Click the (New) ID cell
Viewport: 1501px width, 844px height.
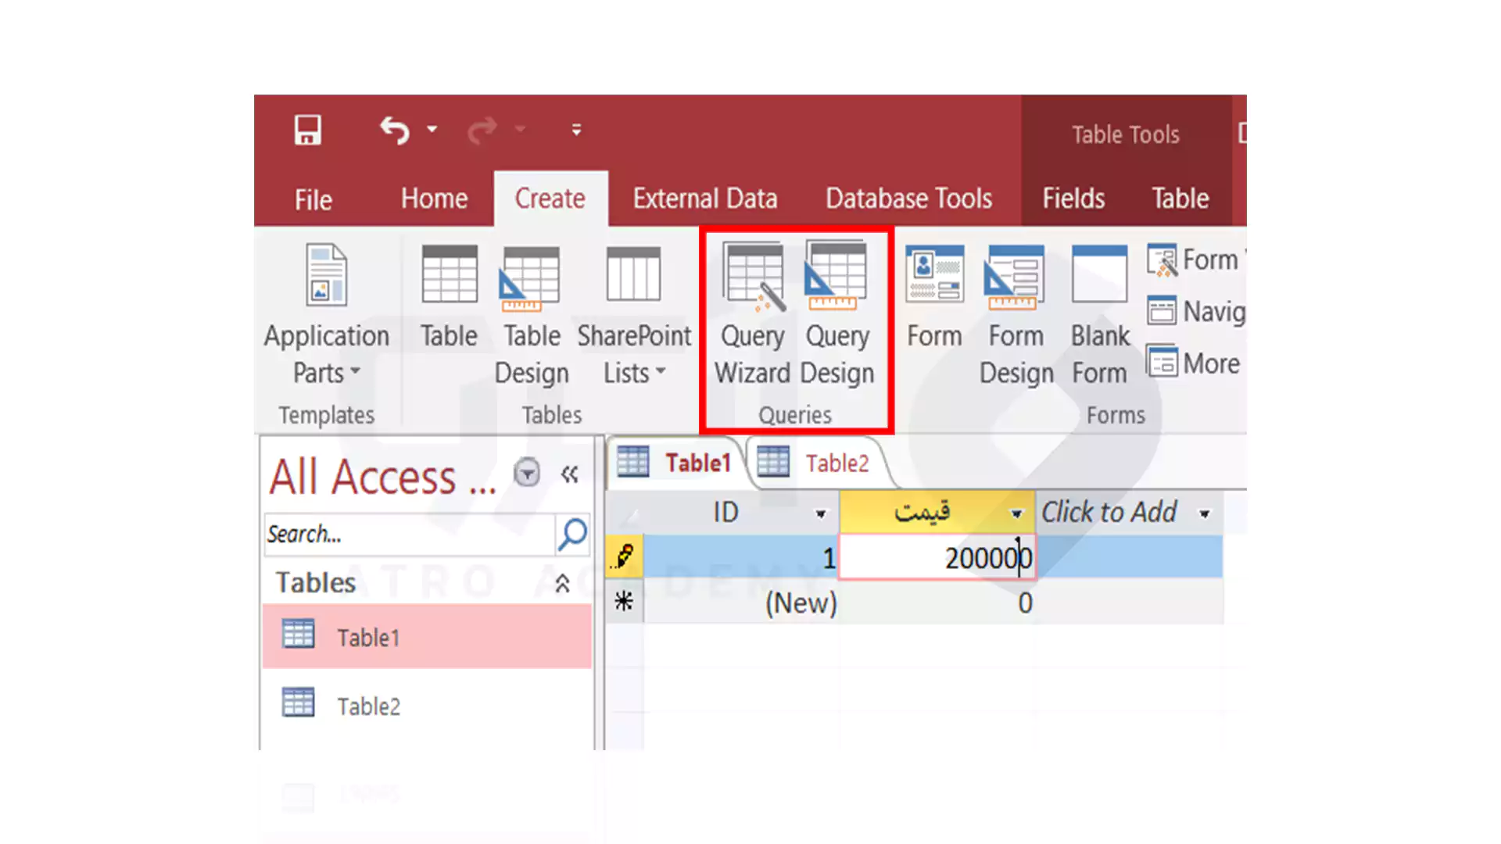tap(741, 602)
